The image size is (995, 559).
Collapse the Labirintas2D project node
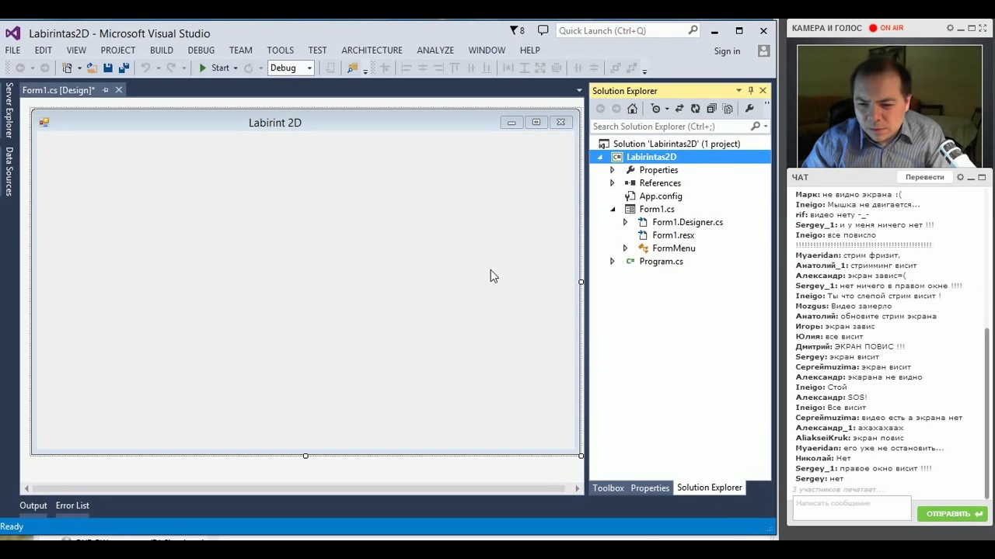[599, 157]
